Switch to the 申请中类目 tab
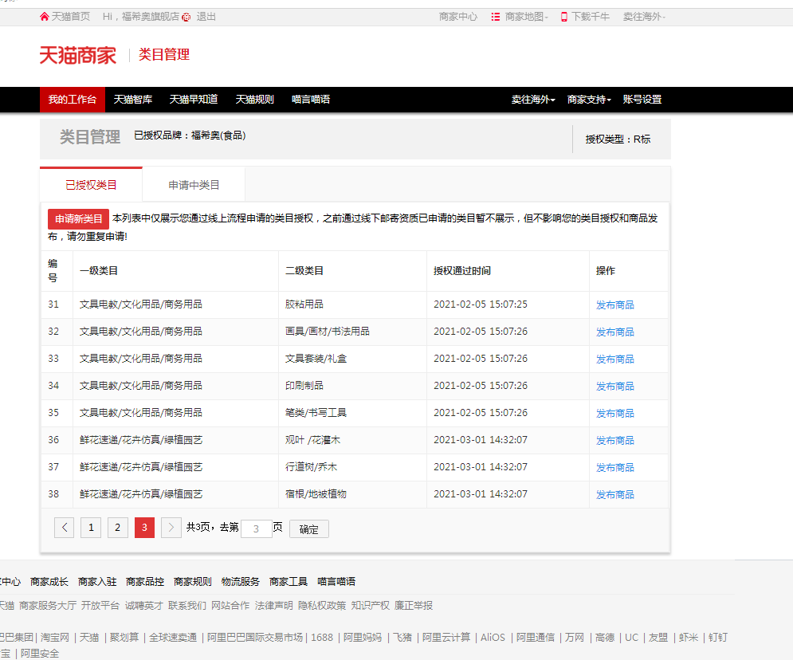The height and width of the screenshot is (660, 793). (x=194, y=185)
